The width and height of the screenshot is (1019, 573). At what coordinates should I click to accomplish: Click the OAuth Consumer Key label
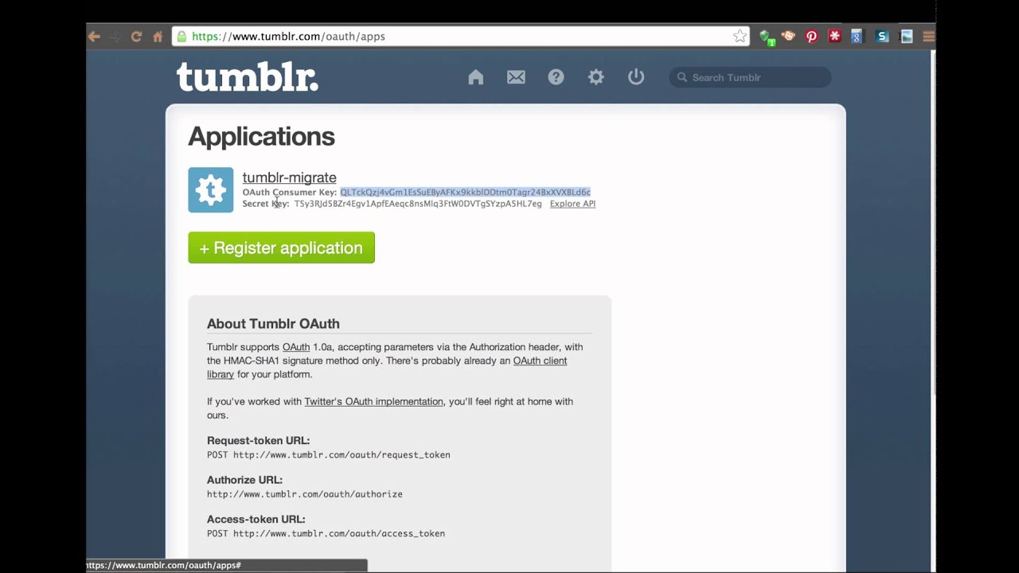point(290,192)
